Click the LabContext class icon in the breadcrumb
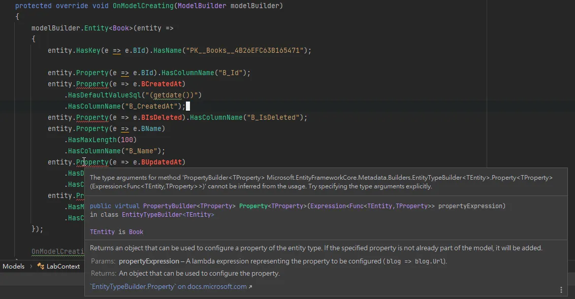 click(41, 266)
